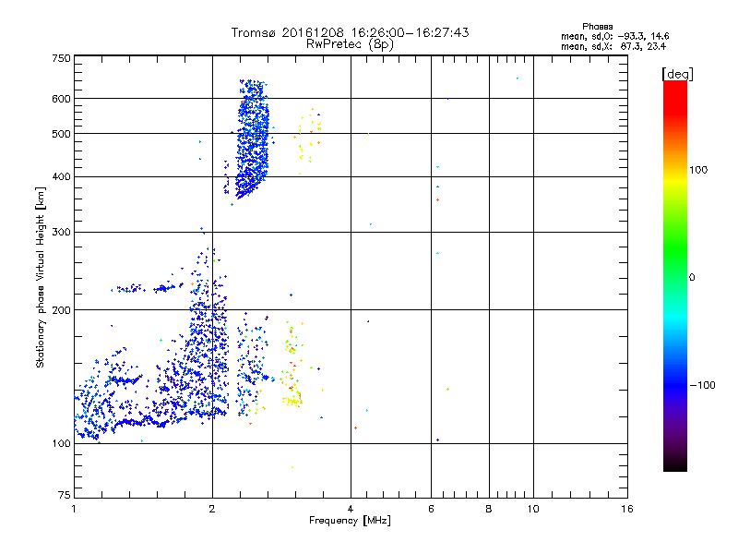Click the lone cyan point near 10 MHz
This screenshot has height=554, width=738.
tap(518, 78)
